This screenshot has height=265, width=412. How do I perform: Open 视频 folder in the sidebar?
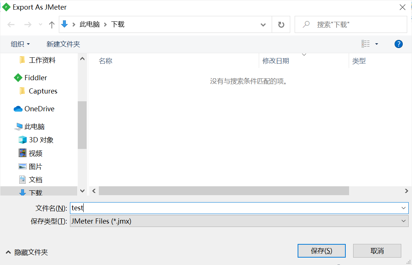(x=36, y=153)
